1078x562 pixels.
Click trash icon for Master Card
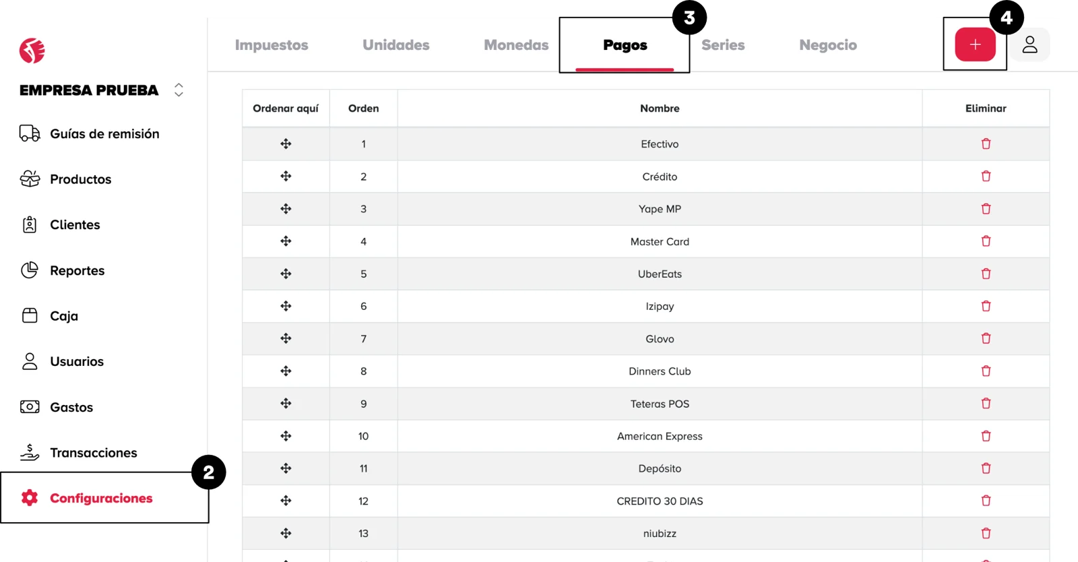[x=986, y=241]
